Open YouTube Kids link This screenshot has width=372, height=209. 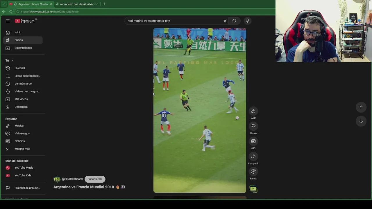tap(23, 175)
